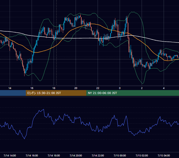Click hour label 14 on price chart axis

coord(10,88)
